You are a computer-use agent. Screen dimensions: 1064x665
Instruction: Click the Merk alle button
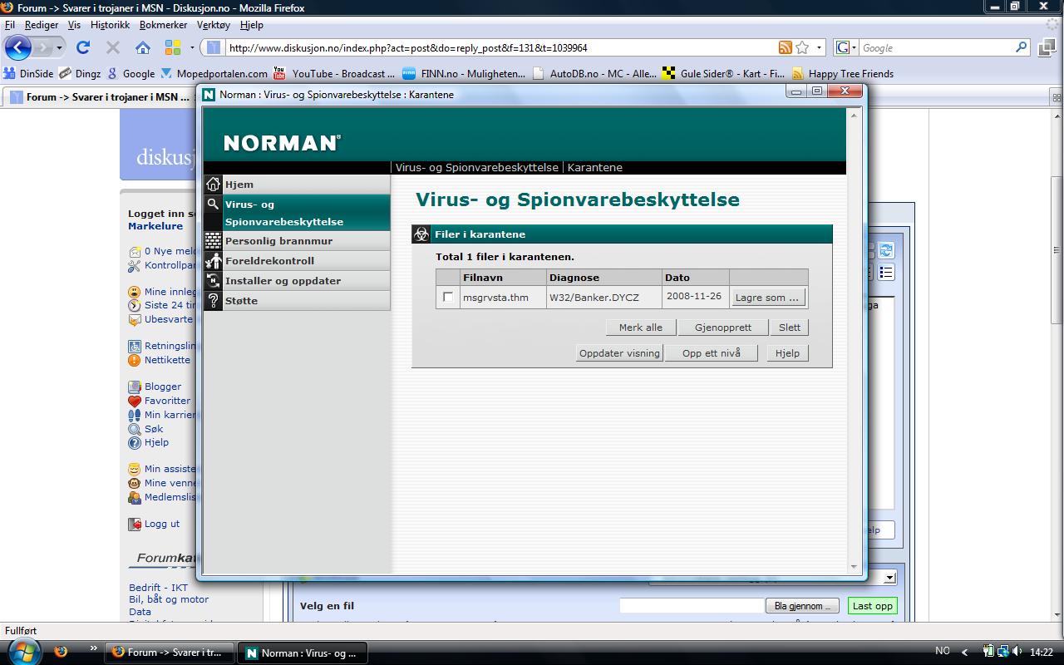coord(640,328)
